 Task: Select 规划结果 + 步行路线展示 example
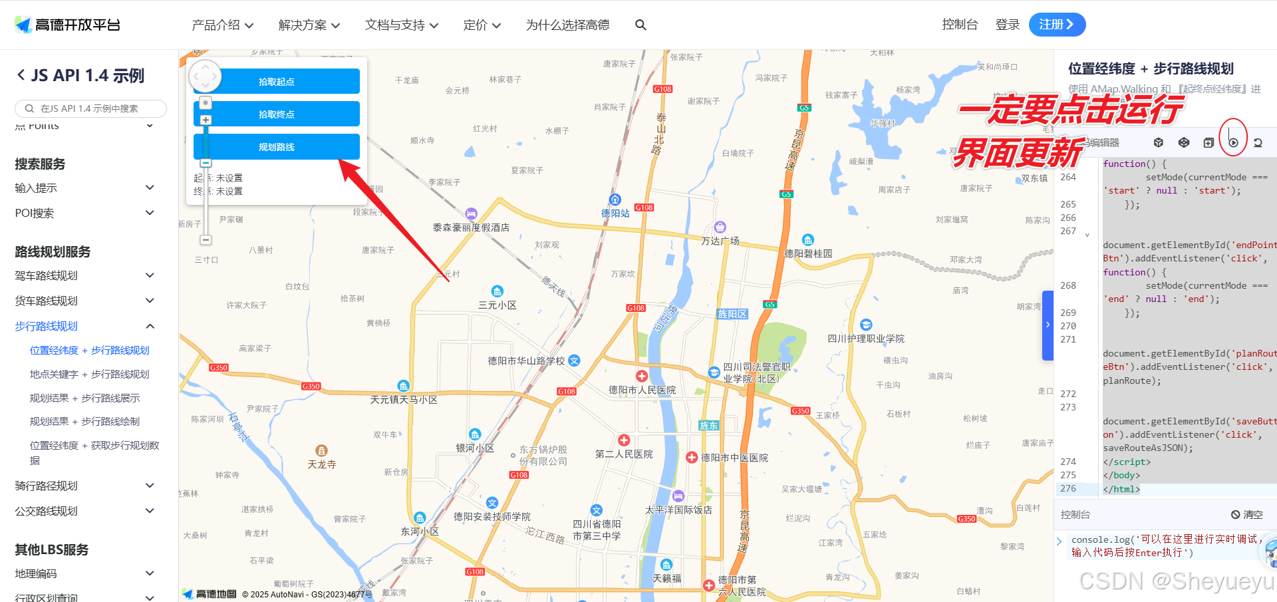click(85, 398)
